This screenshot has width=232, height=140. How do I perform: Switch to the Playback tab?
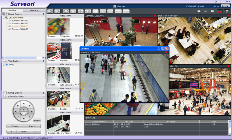[34, 10]
